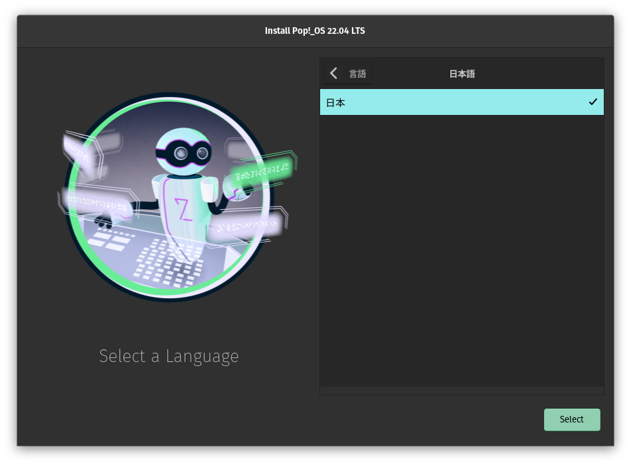
Task: Click the checkmark on the 日本 row
Action: 592,102
